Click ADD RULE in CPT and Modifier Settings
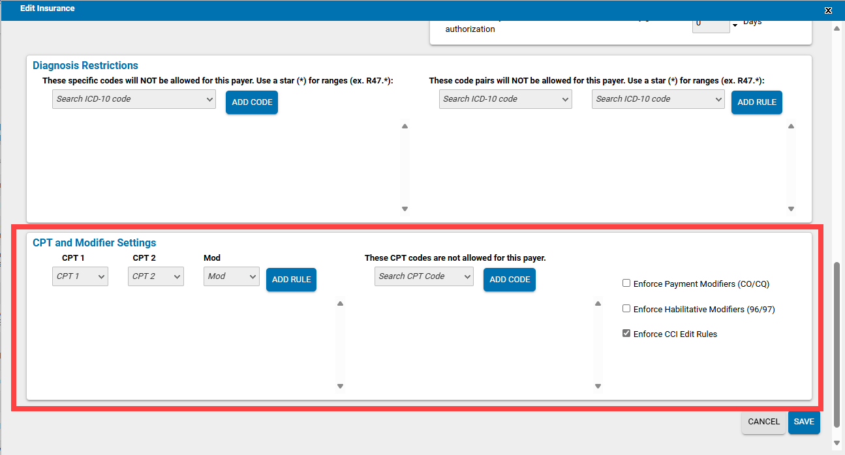 [291, 279]
